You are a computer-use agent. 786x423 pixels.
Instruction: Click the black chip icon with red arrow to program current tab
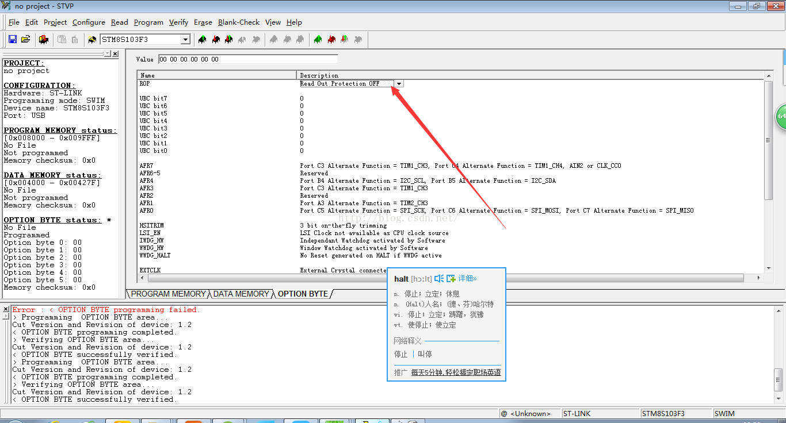point(215,40)
